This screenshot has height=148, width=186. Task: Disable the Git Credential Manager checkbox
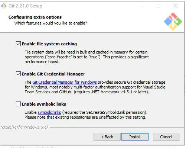pyautogui.click(x=18, y=74)
